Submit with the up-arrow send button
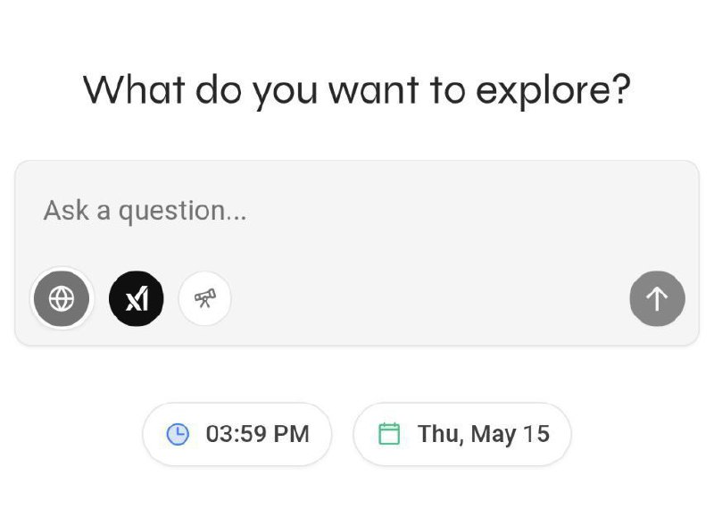 (x=657, y=298)
